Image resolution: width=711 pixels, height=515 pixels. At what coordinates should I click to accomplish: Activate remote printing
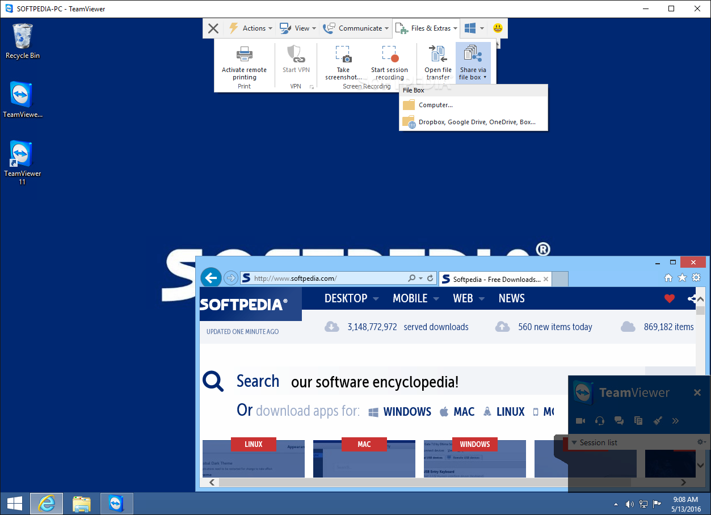pos(245,64)
